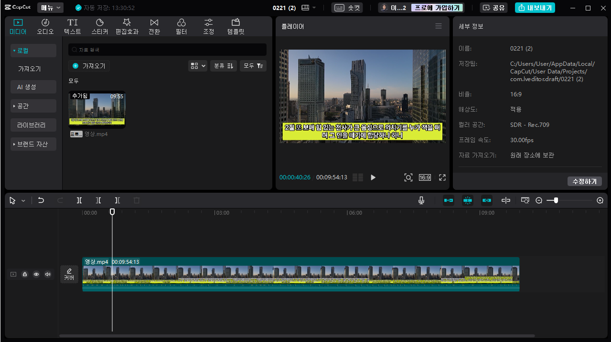611x342 pixels.
Task: Toggle the main track magnet
Action: tap(449, 201)
